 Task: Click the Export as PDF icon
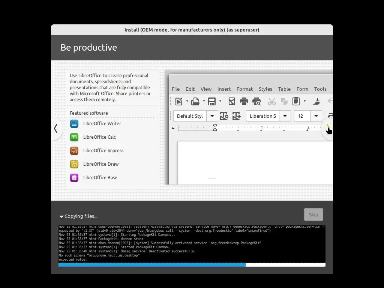pos(232,101)
